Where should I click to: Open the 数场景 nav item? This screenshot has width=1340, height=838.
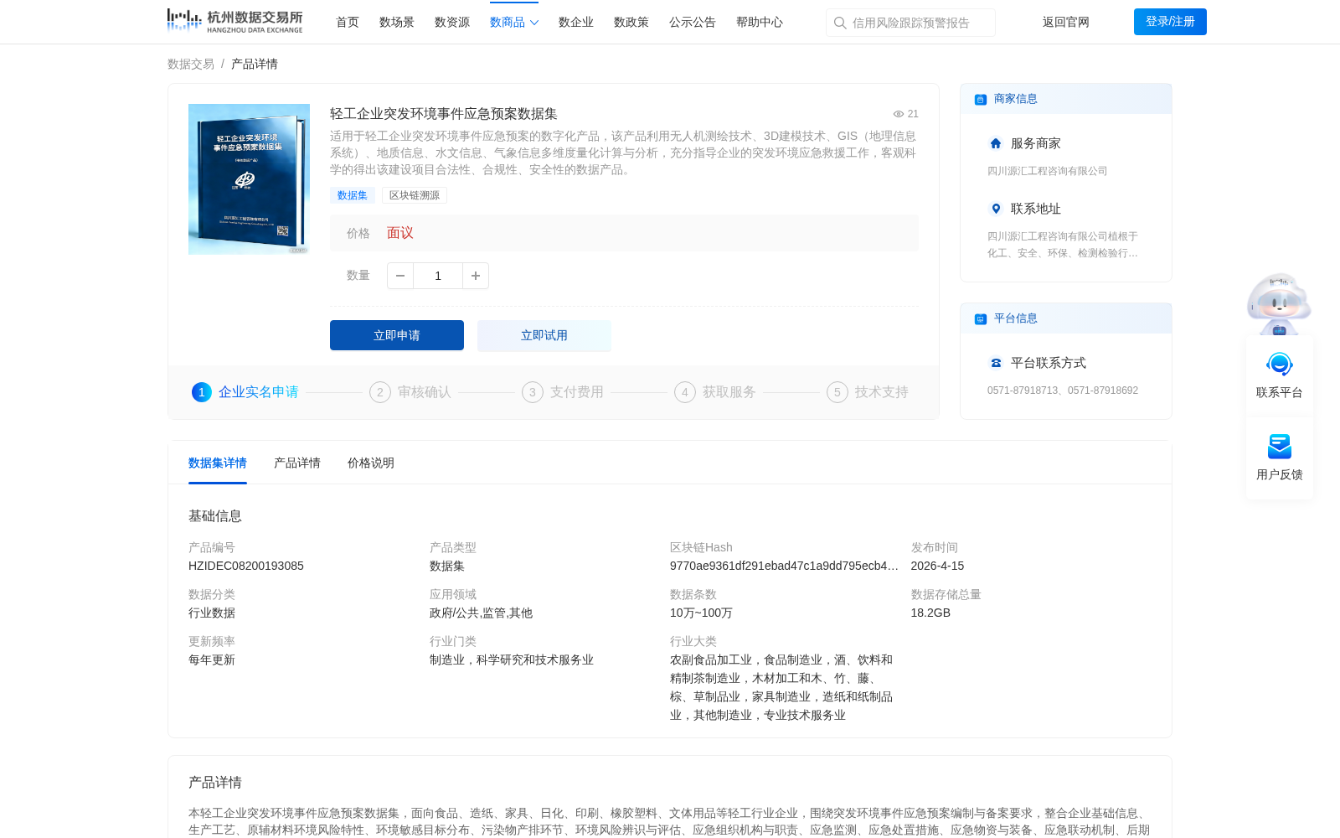point(397,23)
